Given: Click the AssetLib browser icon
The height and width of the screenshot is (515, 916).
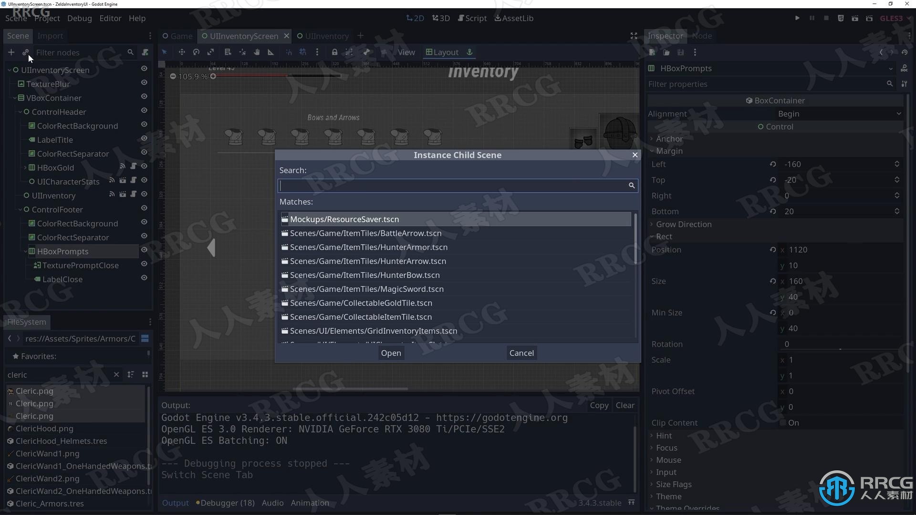Looking at the screenshot, I should [x=513, y=18].
